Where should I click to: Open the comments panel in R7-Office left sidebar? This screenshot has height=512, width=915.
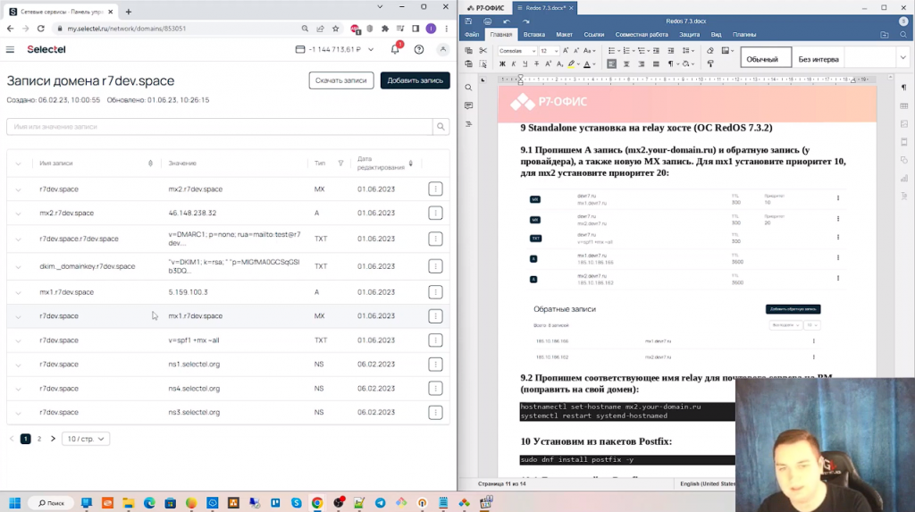pyautogui.click(x=468, y=105)
